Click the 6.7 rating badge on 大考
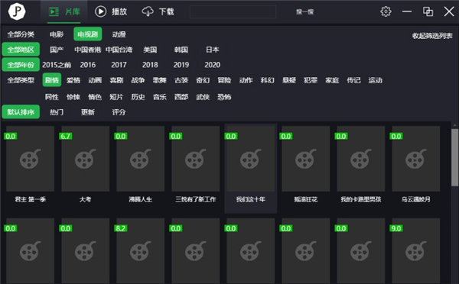This screenshot has height=284, width=459. (66, 136)
